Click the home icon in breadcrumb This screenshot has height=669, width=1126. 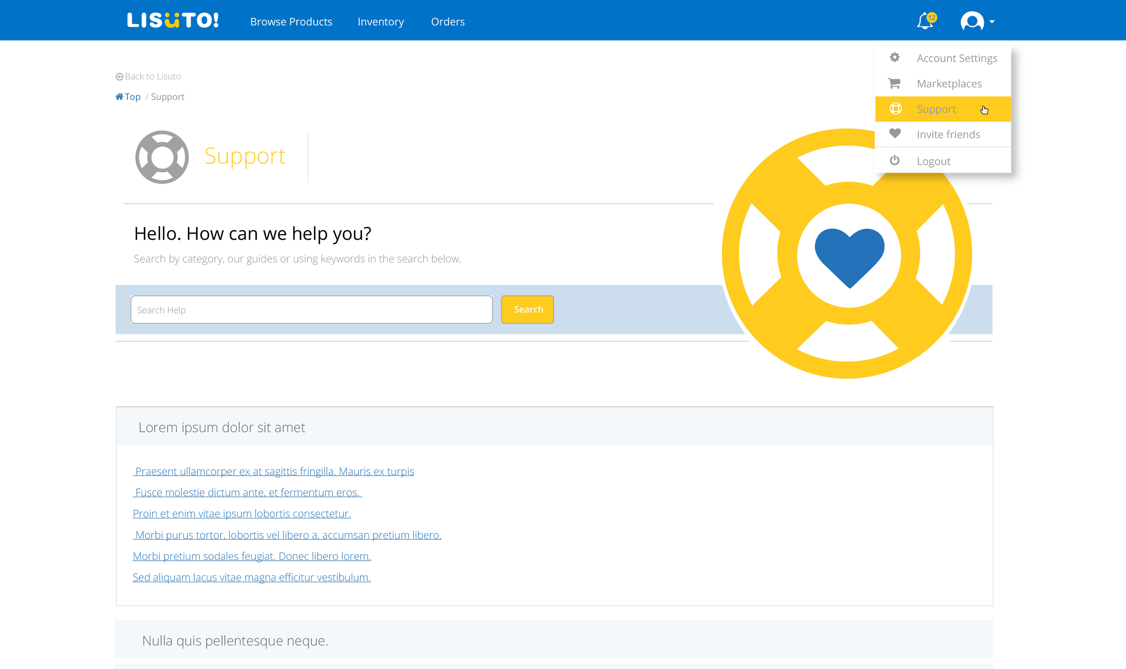click(x=119, y=96)
